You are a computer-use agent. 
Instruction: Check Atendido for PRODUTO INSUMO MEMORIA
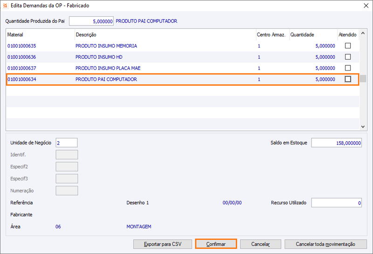click(x=348, y=45)
